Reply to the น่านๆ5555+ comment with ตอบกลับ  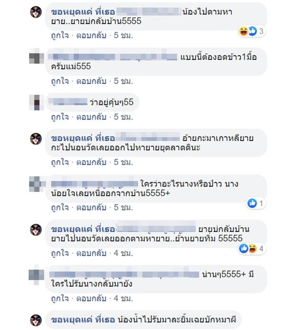pos(91,298)
